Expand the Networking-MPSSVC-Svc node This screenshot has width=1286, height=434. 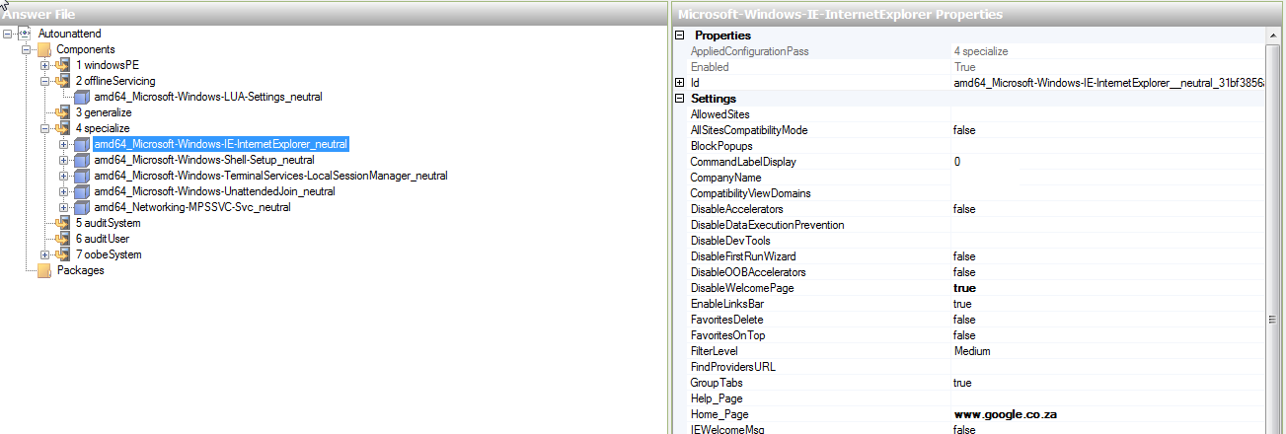coord(64,207)
